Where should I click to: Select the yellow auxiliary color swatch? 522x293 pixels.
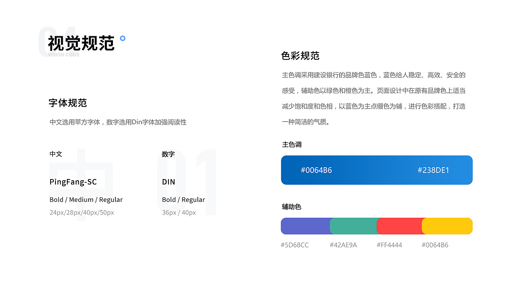pos(447,226)
